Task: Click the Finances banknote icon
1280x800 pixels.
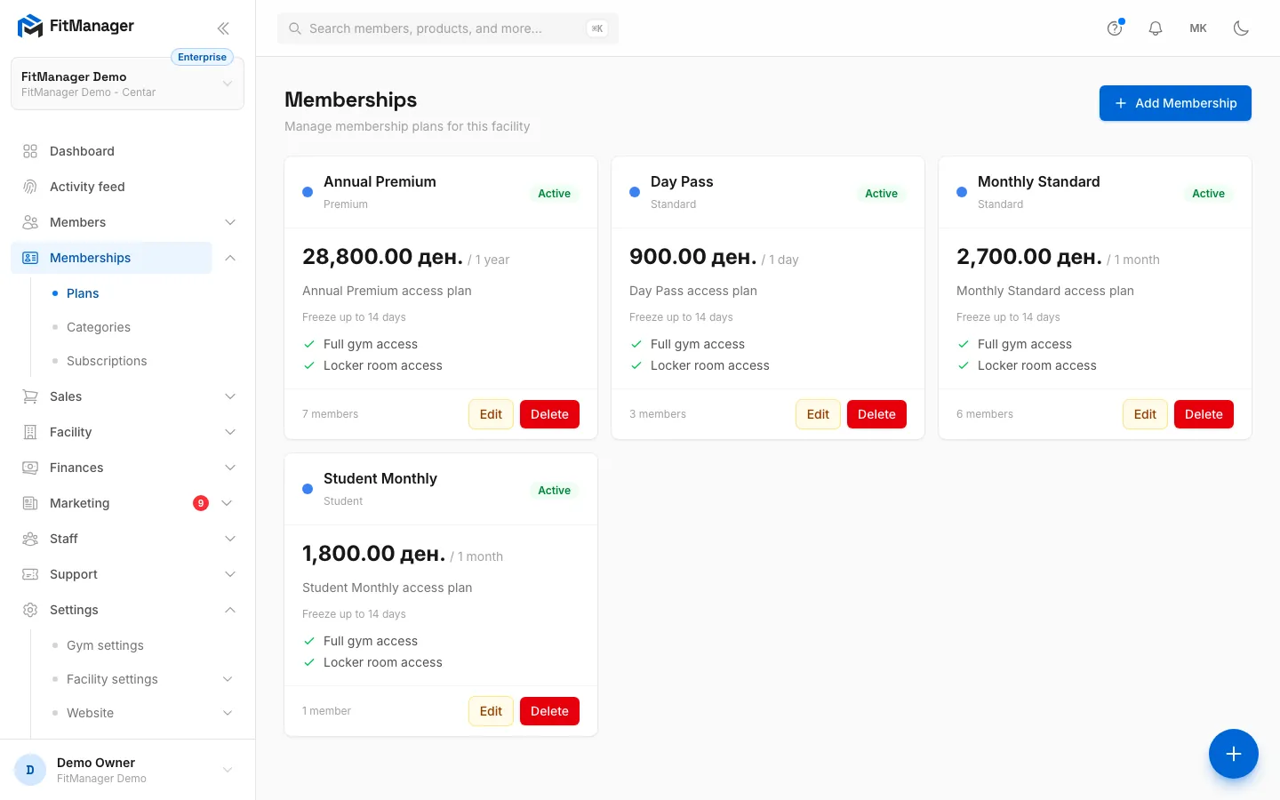Action: click(30, 468)
